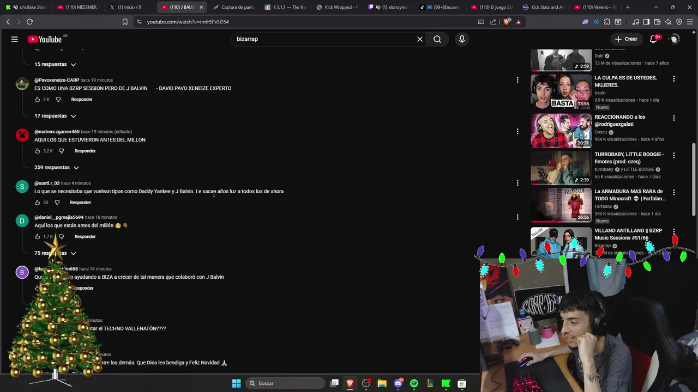Open @daniel__pgmejia5694 username link
Screen dimensions: 698x392
59,217
